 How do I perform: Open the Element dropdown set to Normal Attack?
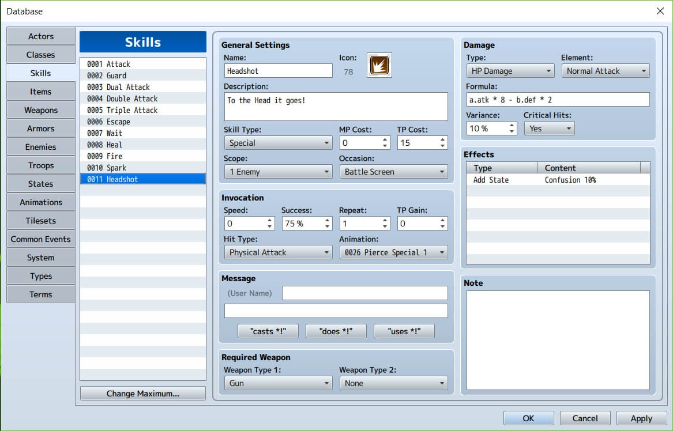[606, 71]
